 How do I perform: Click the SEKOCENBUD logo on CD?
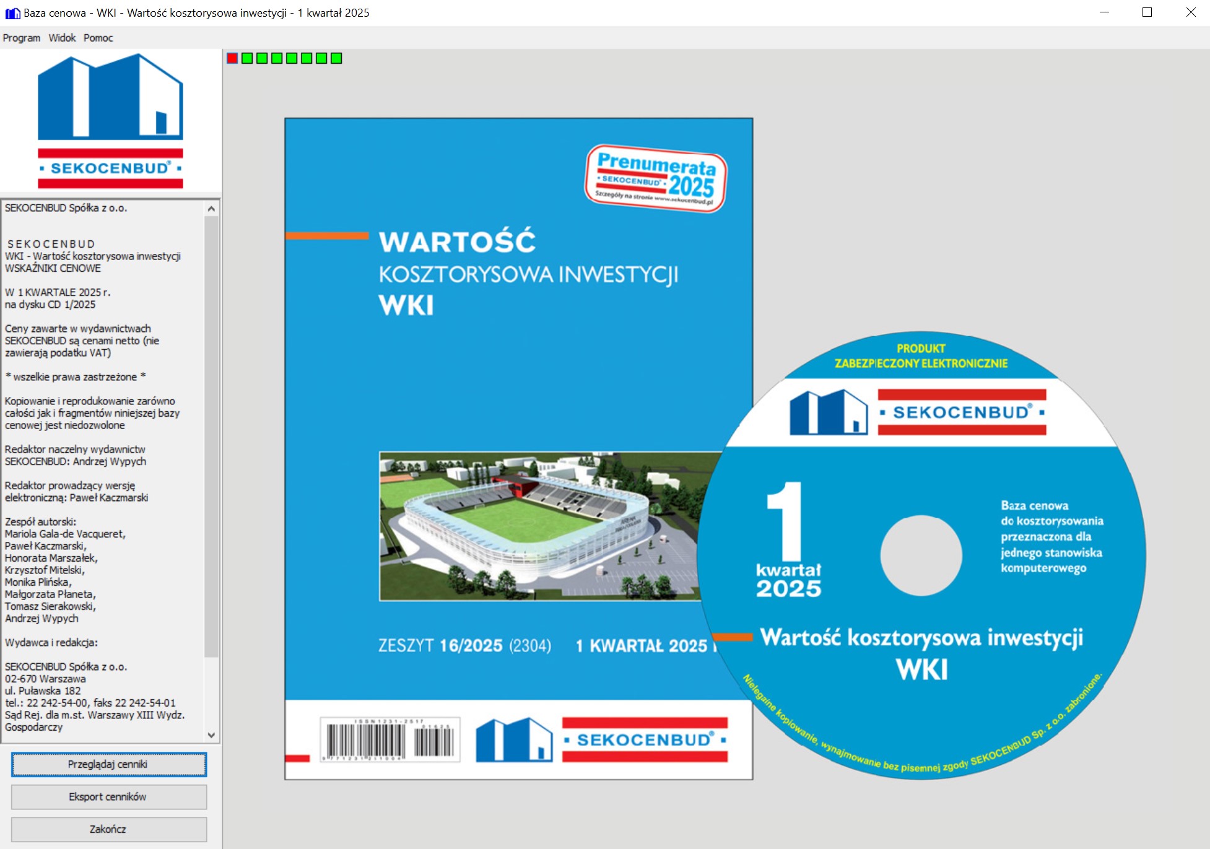(x=918, y=412)
